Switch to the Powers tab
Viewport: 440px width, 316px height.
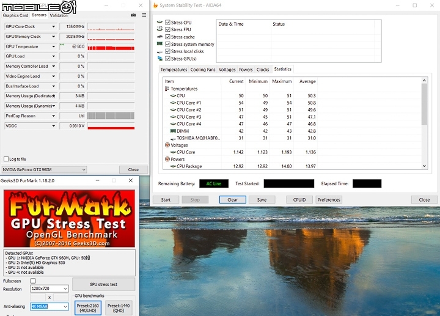246,70
